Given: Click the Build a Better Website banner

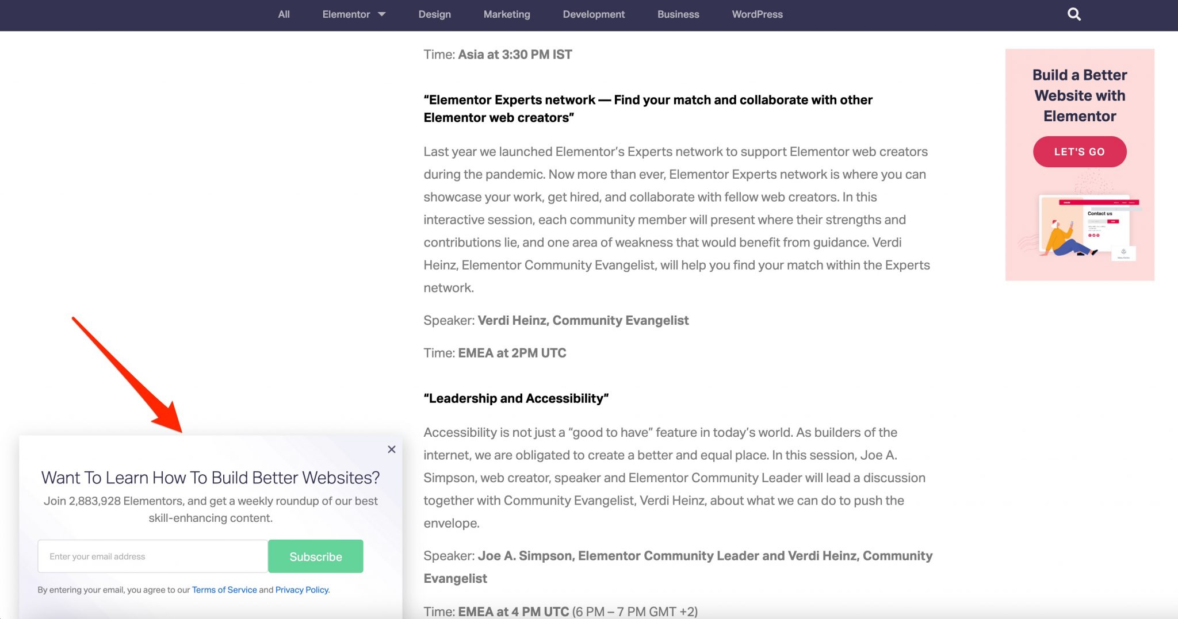Looking at the screenshot, I should coord(1079,95).
